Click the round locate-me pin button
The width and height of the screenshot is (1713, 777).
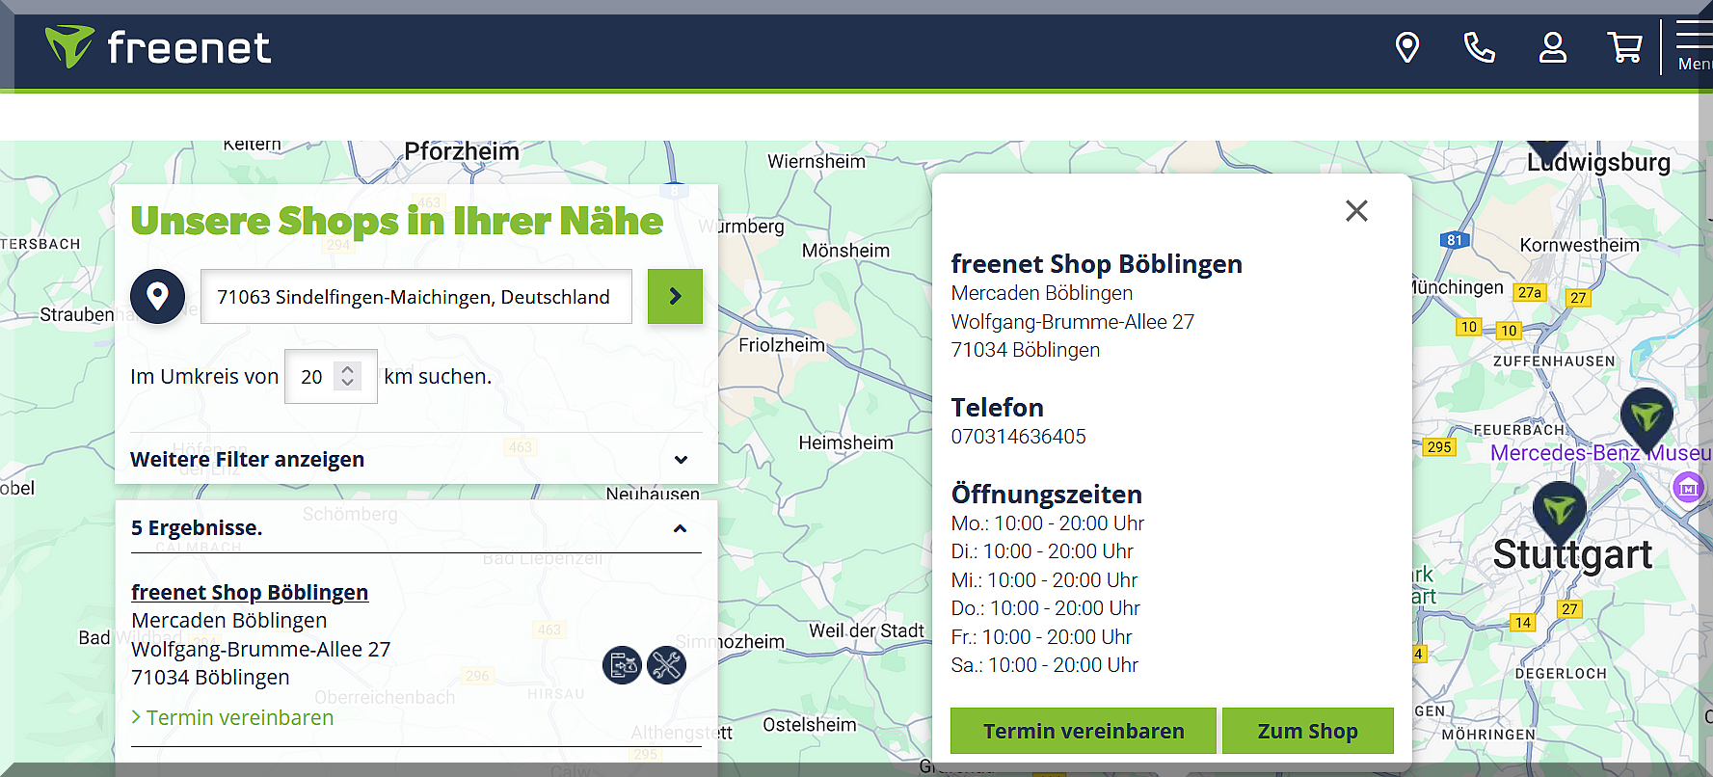point(157,296)
